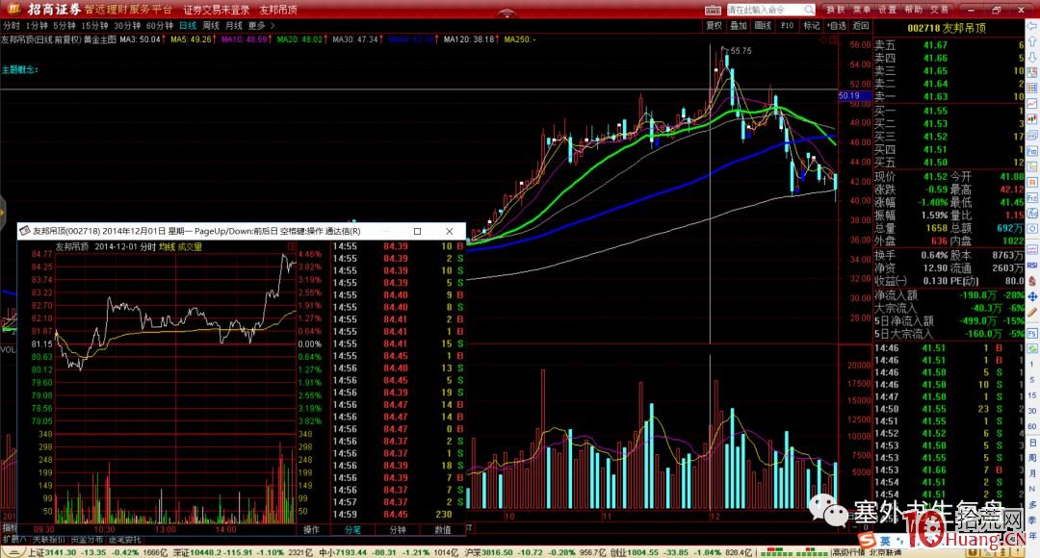Switch to 60分钟 chart period
This screenshot has height=558, width=1040.
[159, 25]
